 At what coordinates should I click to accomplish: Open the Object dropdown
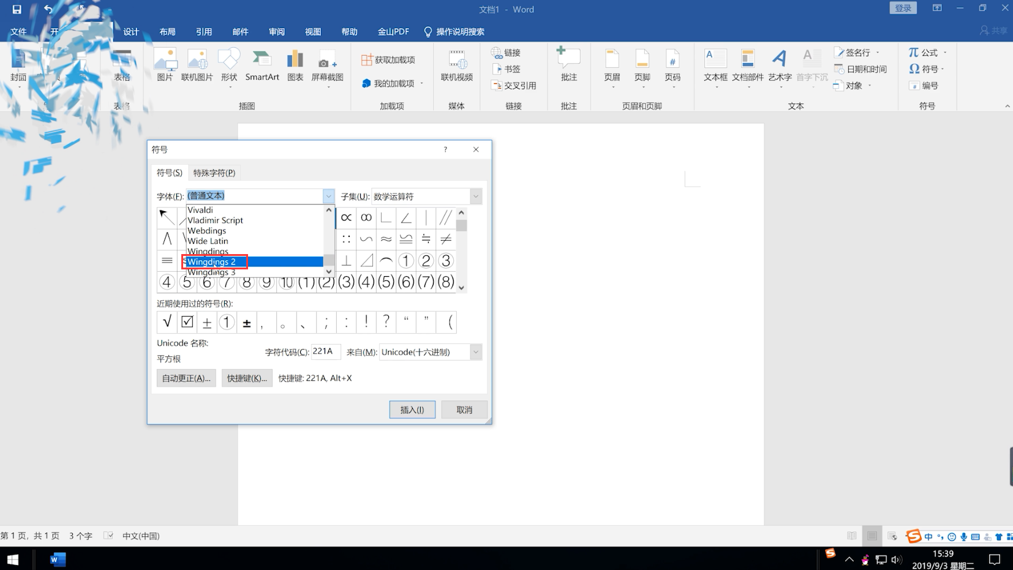click(870, 86)
